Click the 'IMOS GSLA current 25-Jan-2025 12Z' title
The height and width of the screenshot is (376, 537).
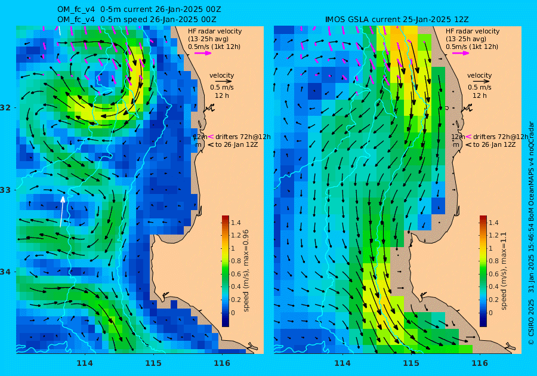pyautogui.click(x=397, y=20)
